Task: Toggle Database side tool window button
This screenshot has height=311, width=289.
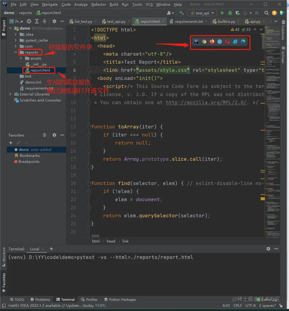Action: pos(283,30)
